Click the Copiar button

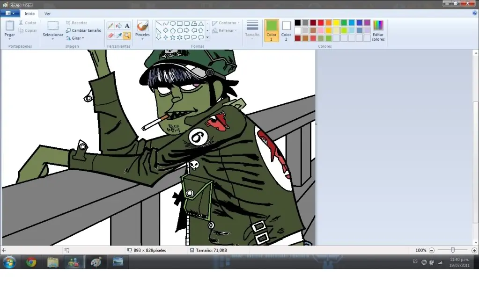(28, 30)
